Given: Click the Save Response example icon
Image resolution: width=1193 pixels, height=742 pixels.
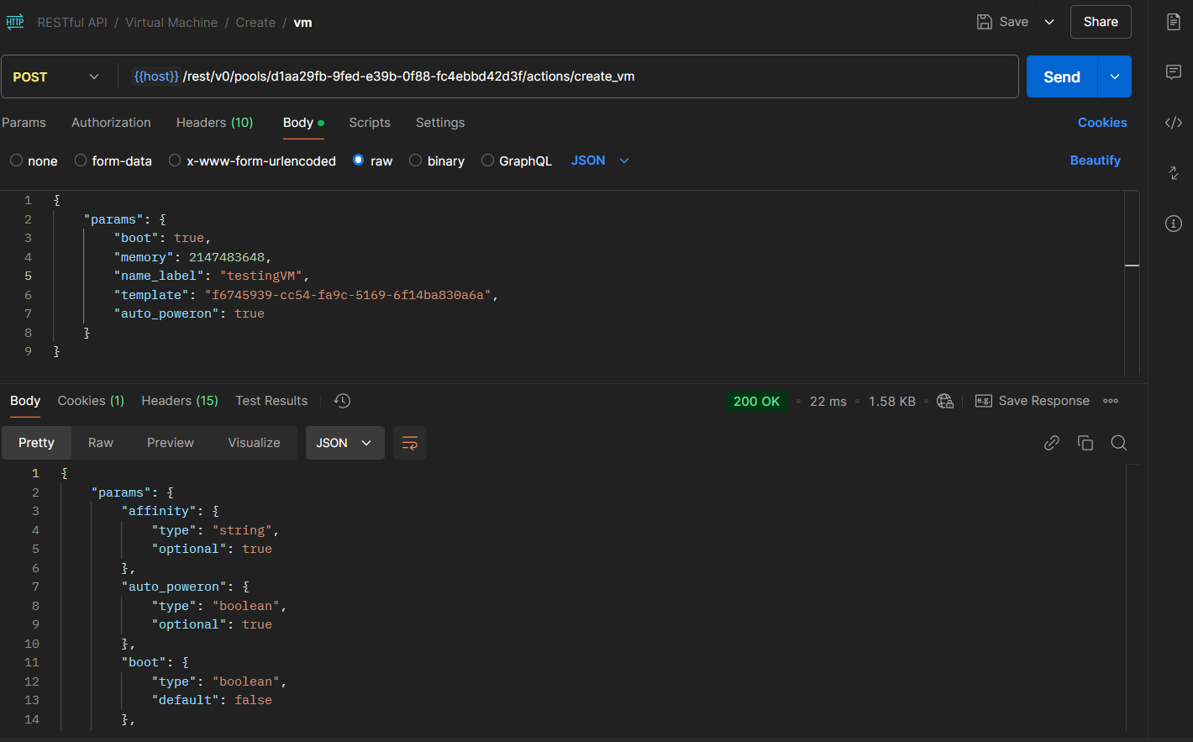Looking at the screenshot, I should [x=984, y=401].
